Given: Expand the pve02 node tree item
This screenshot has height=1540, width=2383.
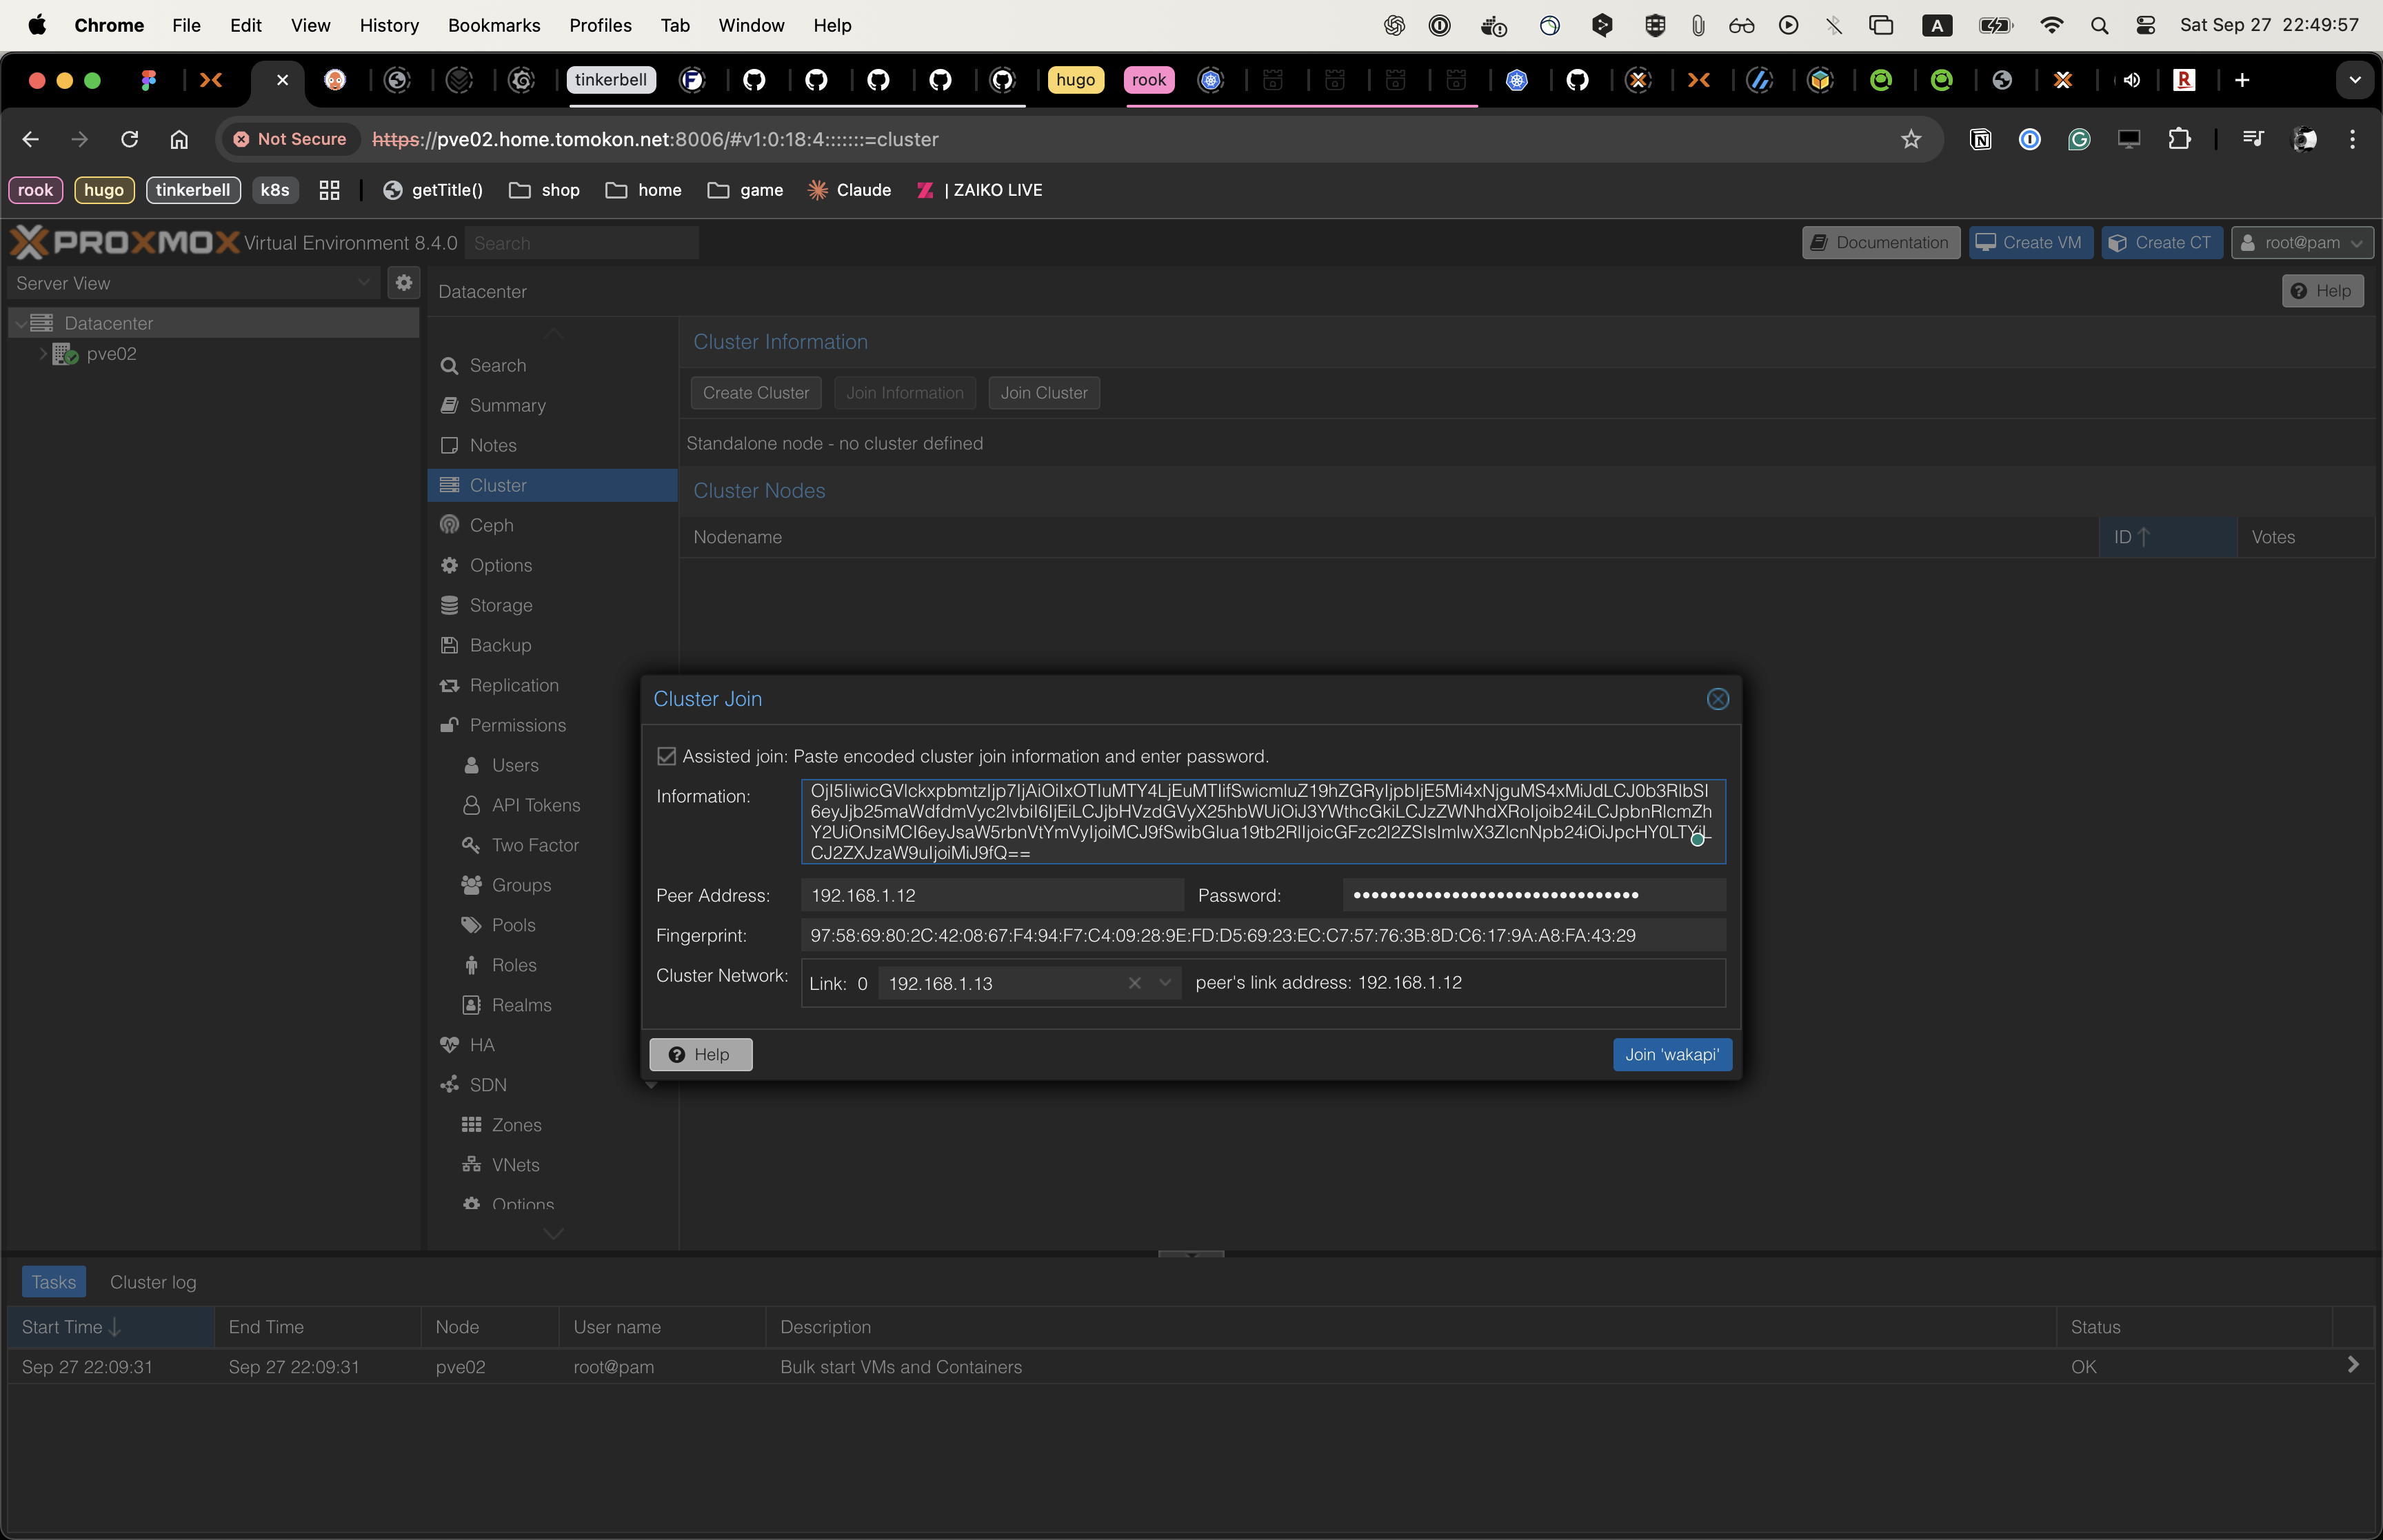Looking at the screenshot, I should pos(43,354).
